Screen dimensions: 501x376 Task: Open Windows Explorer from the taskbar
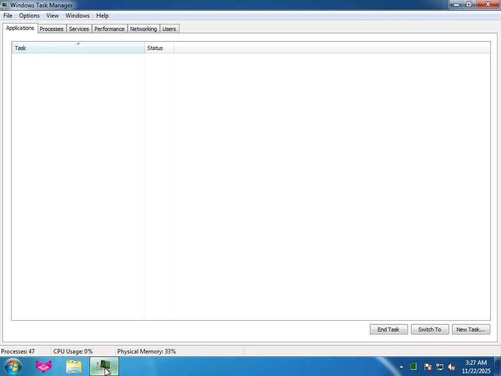click(74, 366)
